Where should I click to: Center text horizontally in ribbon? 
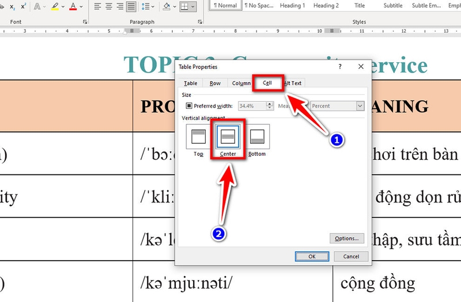(109, 6)
